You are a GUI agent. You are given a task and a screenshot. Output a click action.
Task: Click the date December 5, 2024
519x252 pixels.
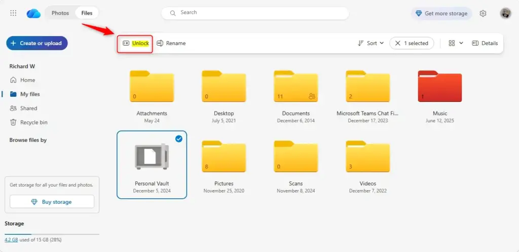click(152, 191)
